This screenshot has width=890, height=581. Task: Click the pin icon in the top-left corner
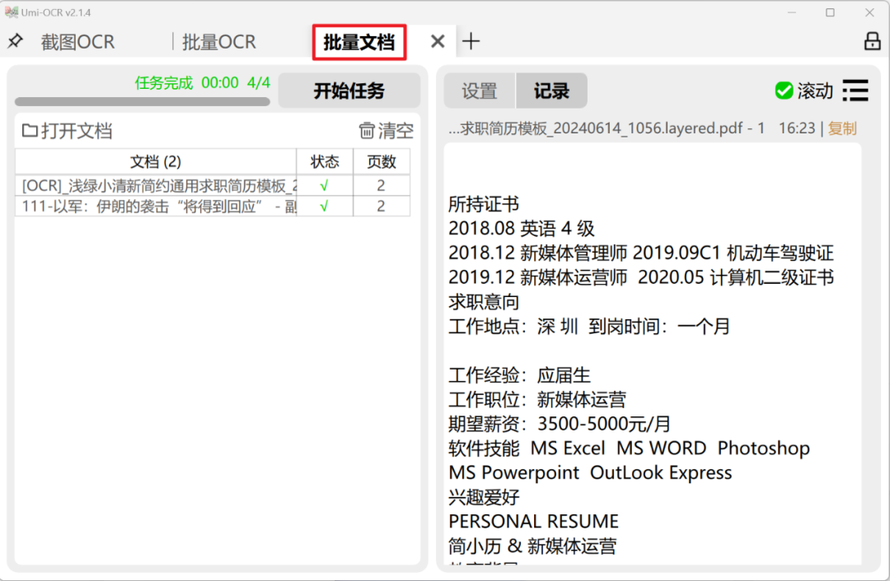click(16, 40)
